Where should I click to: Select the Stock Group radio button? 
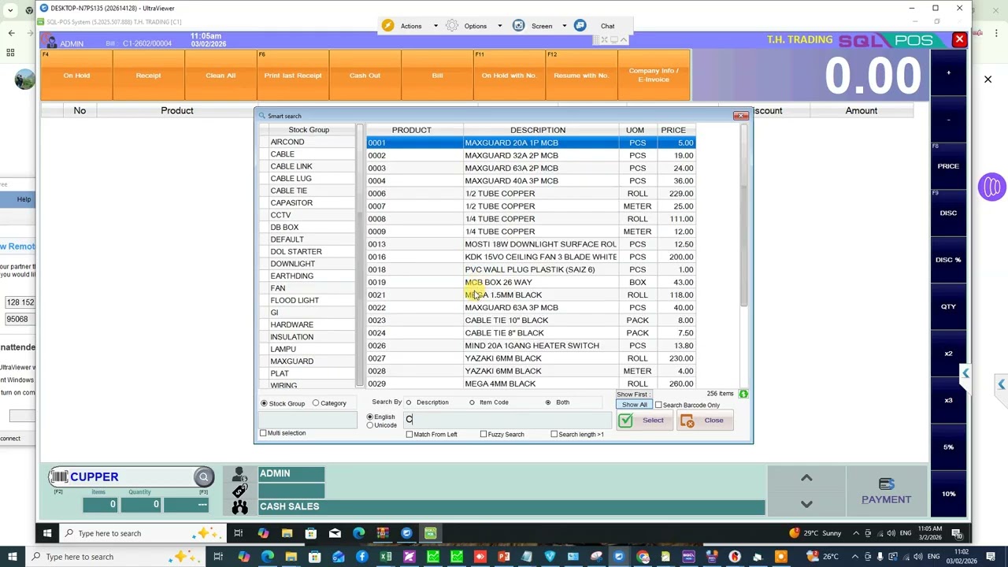tap(264, 403)
